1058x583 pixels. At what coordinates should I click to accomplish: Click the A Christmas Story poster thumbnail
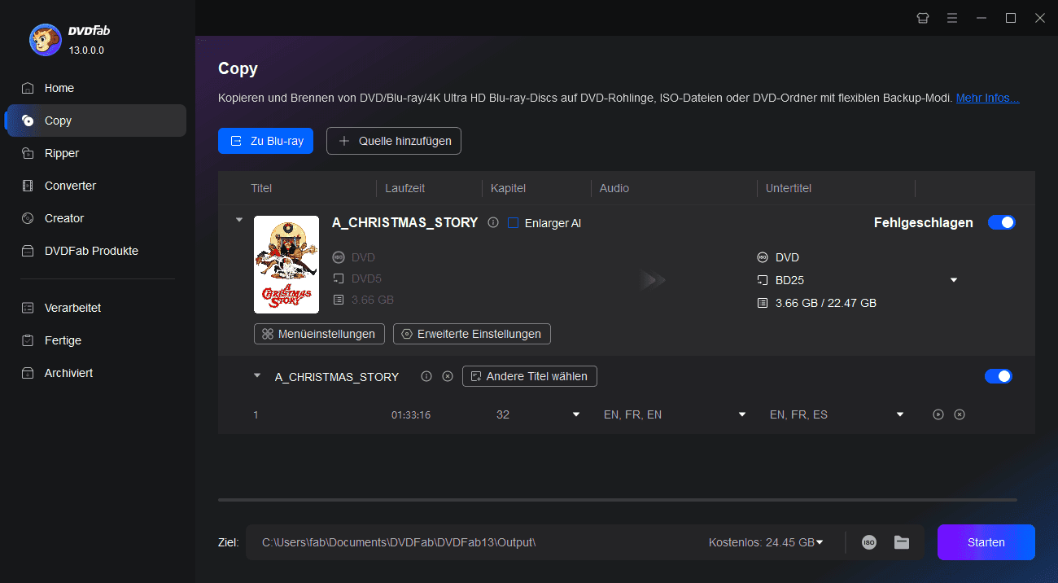286,265
